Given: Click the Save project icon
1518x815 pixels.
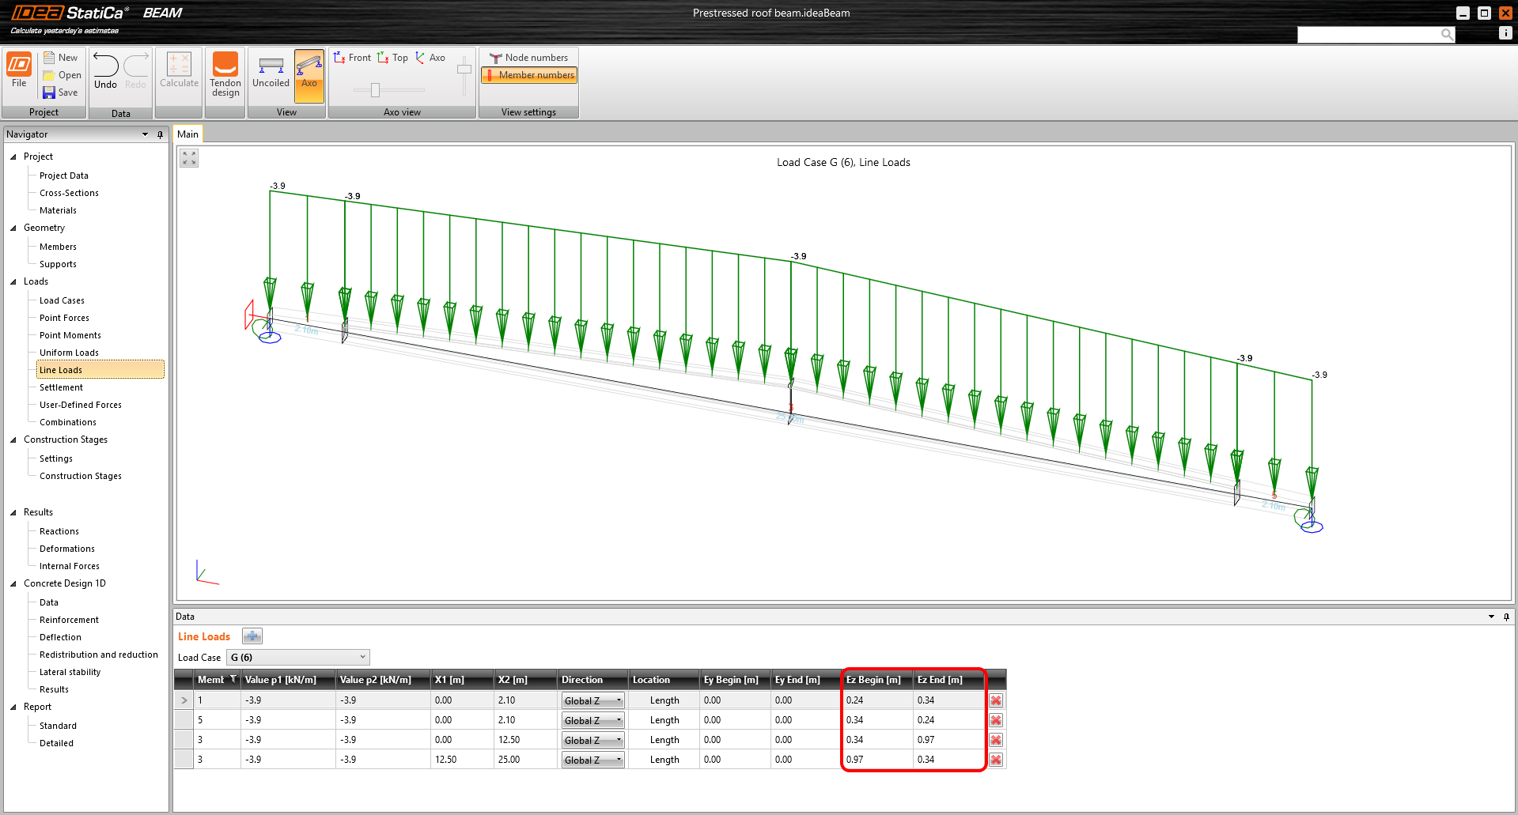Looking at the screenshot, I should pyautogui.click(x=49, y=92).
